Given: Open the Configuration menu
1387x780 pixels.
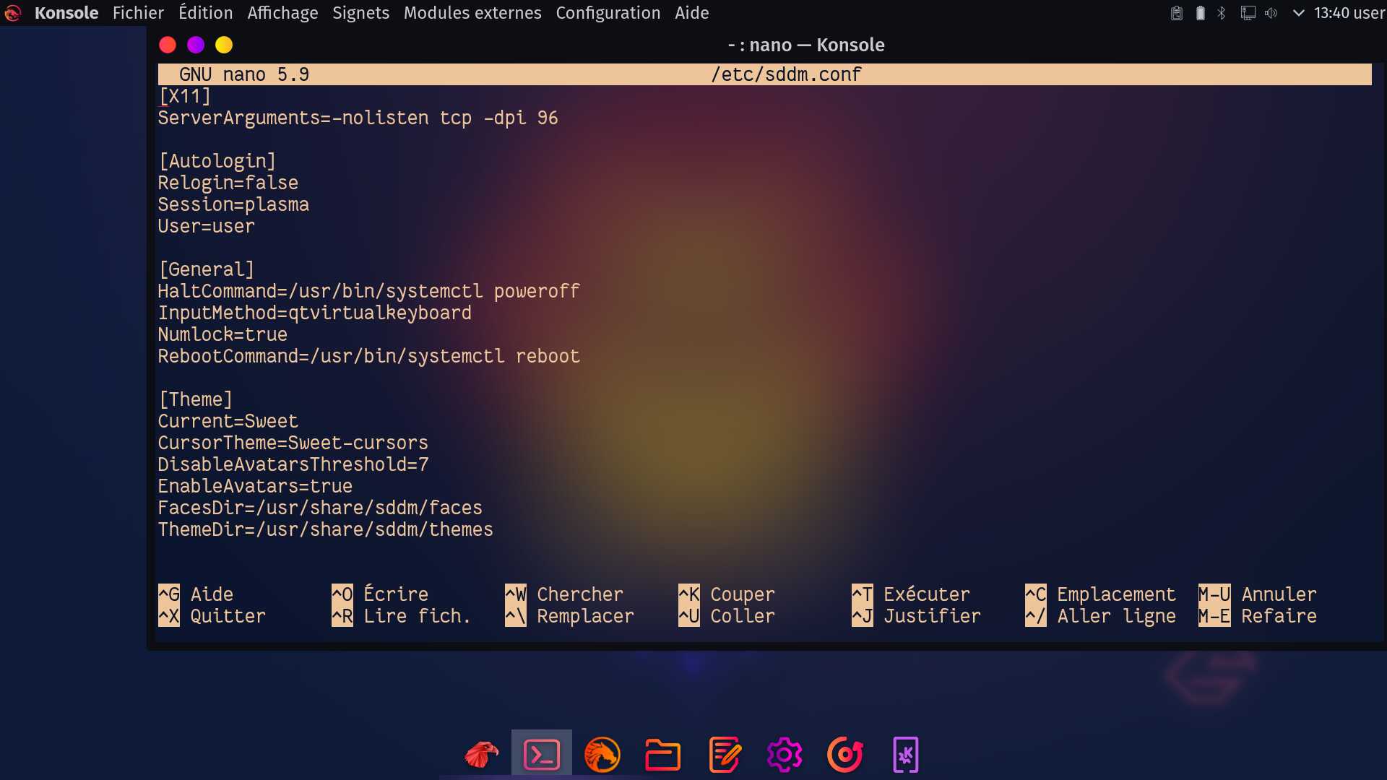Looking at the screenshot, I should [x=608, y=13].
